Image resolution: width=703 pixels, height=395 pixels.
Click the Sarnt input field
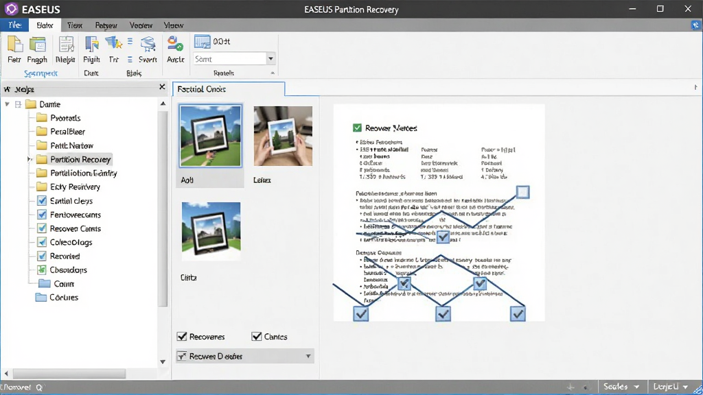click(230, 59)
